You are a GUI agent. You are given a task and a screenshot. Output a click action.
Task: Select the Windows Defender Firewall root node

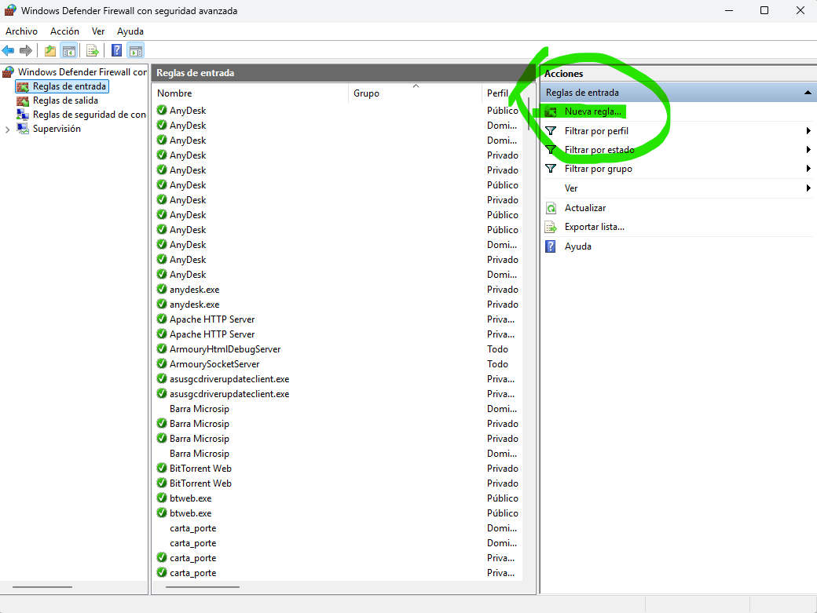(x=82, y=71)
